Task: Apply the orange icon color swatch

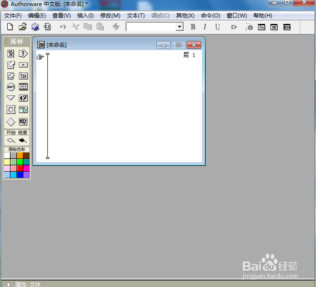Action: point(20,155)
